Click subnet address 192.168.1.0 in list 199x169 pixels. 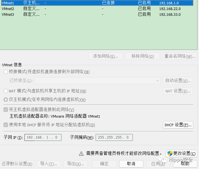(169, 3)
